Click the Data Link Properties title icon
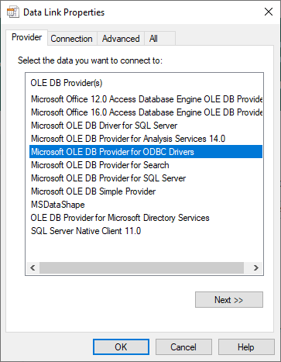The width and height of the screenshot is (281, 362). point(12,12)
